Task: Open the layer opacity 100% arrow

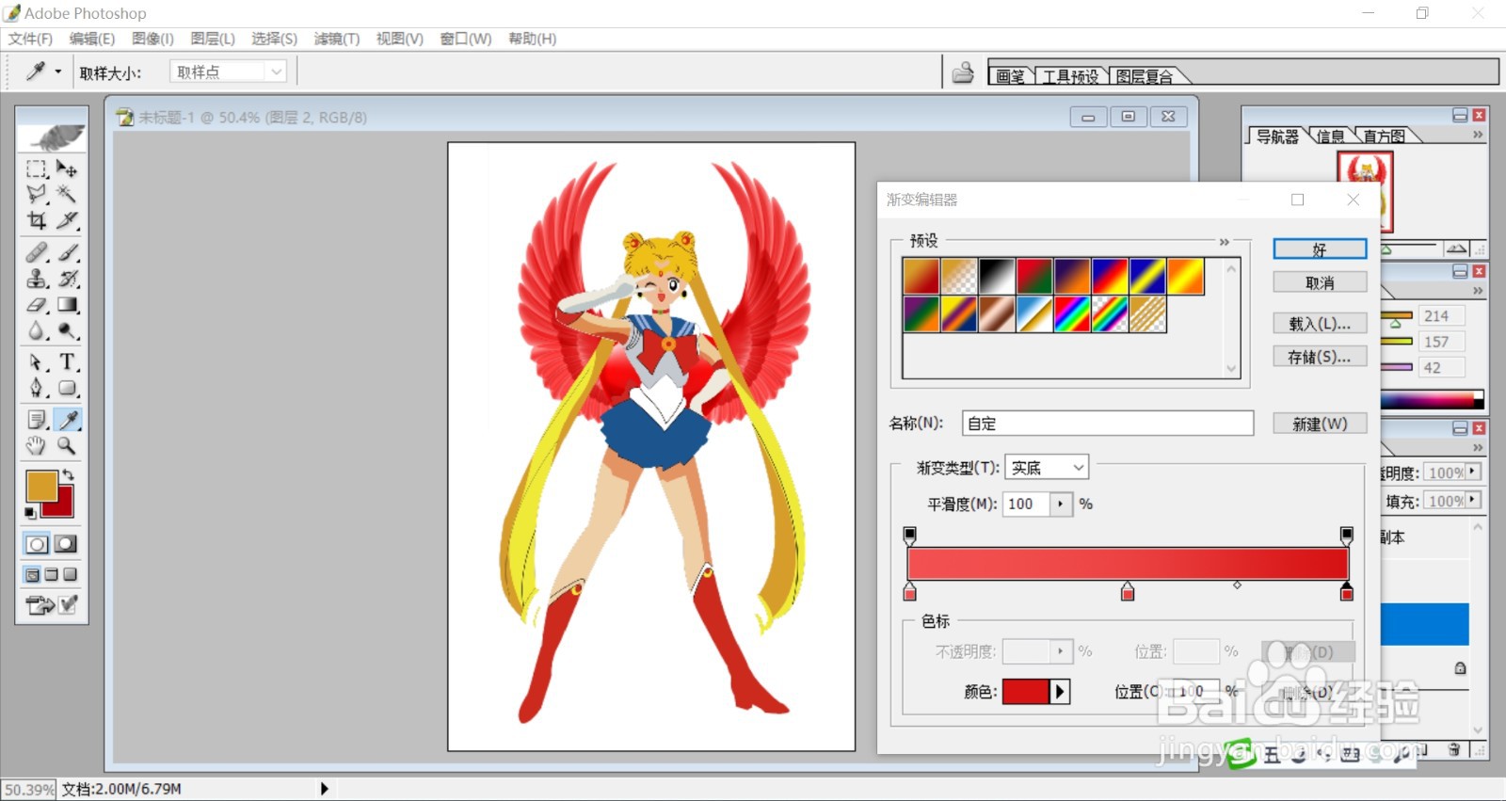Action: pos(1473,472)
